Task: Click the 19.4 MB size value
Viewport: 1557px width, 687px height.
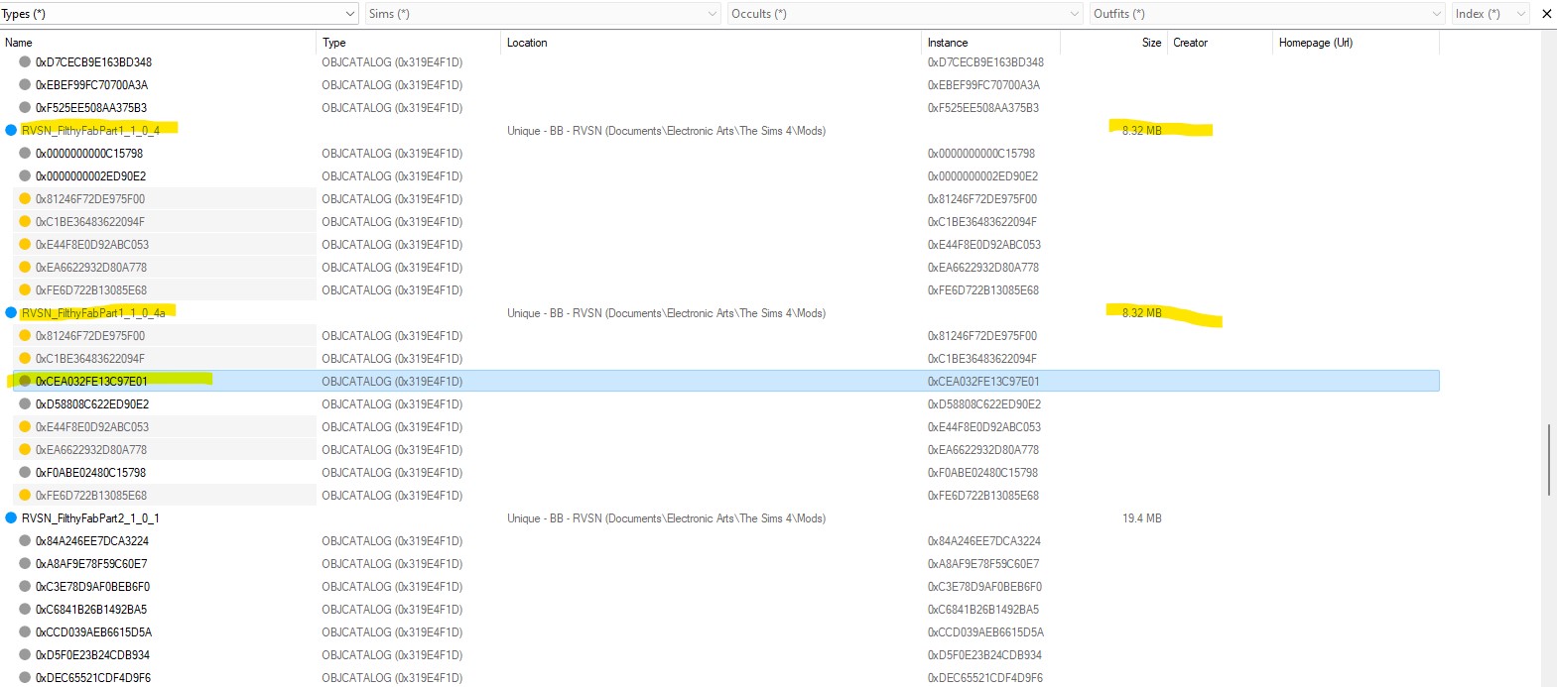Action: point(1142,517)
